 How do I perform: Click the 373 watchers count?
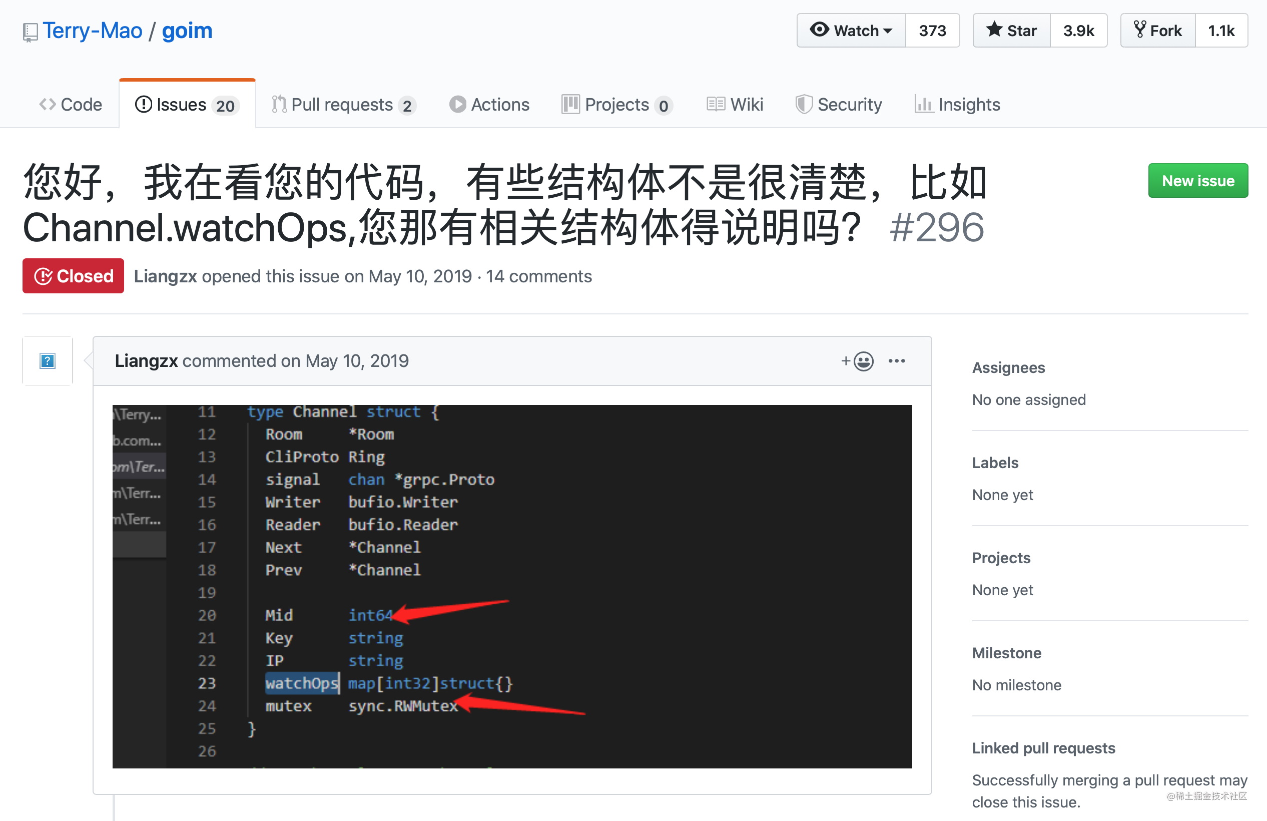(x=933, y=31)
